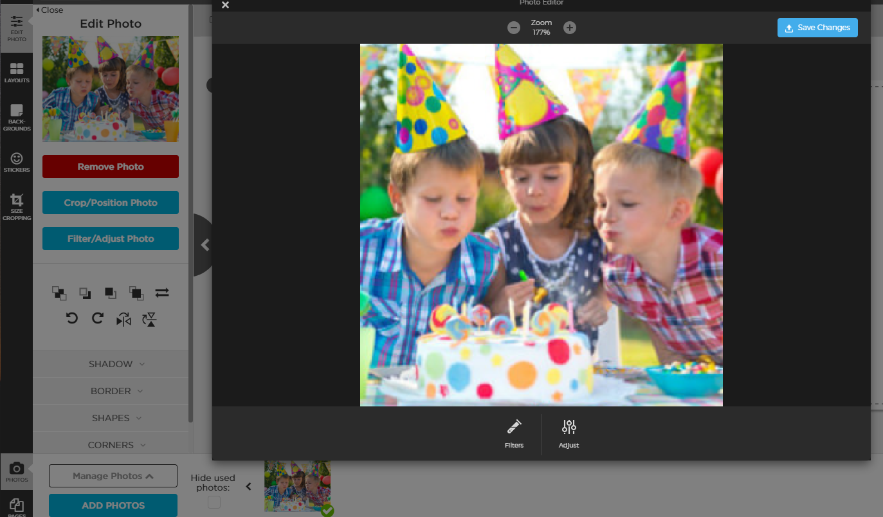Viewport: 883px width, 517px height.
Task: Close the Edit Photo panel
Action: point(50,10)
